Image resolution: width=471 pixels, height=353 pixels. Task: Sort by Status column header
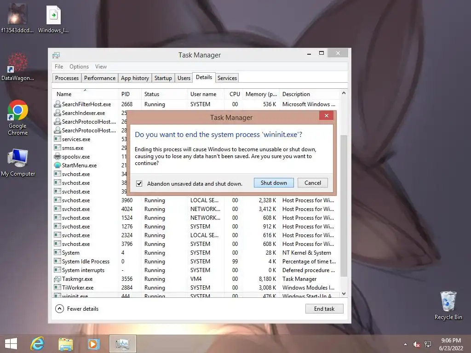[164, 94]
